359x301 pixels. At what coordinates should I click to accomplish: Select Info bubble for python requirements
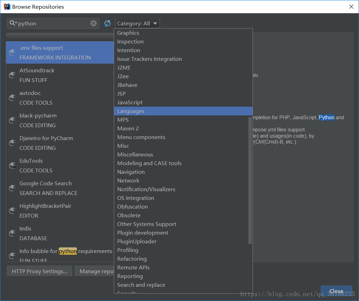coord(60,253)
